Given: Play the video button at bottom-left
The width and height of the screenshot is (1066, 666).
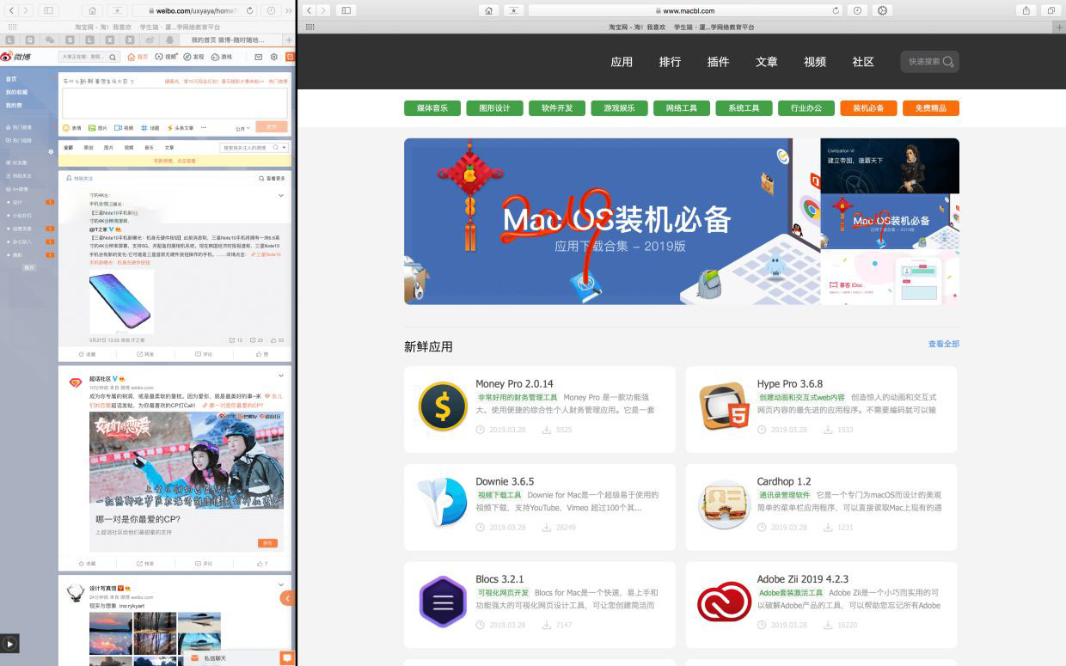Looking at the screenshot, I should [9, 643].
